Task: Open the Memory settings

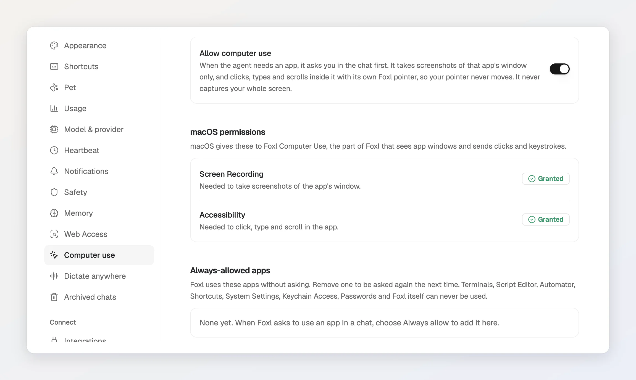Action: pyautogui.click(x=99, y=213)
